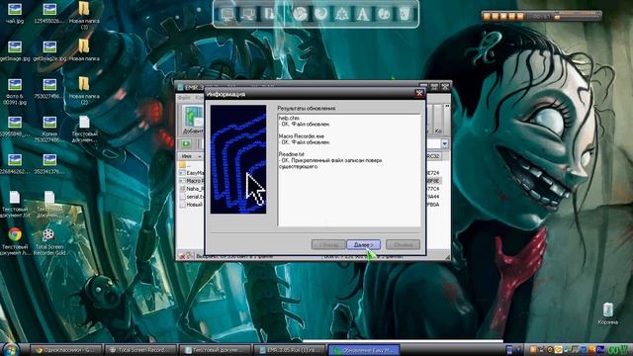
Task: Click the Windows Start orb
Action: click(11, 349)
